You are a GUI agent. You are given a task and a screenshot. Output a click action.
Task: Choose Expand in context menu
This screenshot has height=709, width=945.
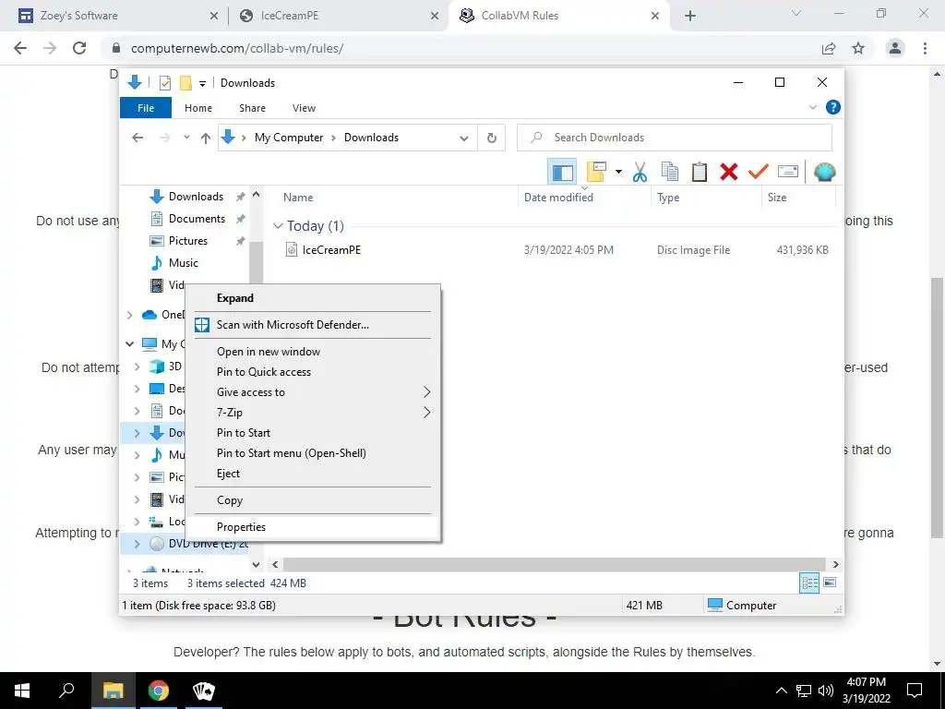314,298
